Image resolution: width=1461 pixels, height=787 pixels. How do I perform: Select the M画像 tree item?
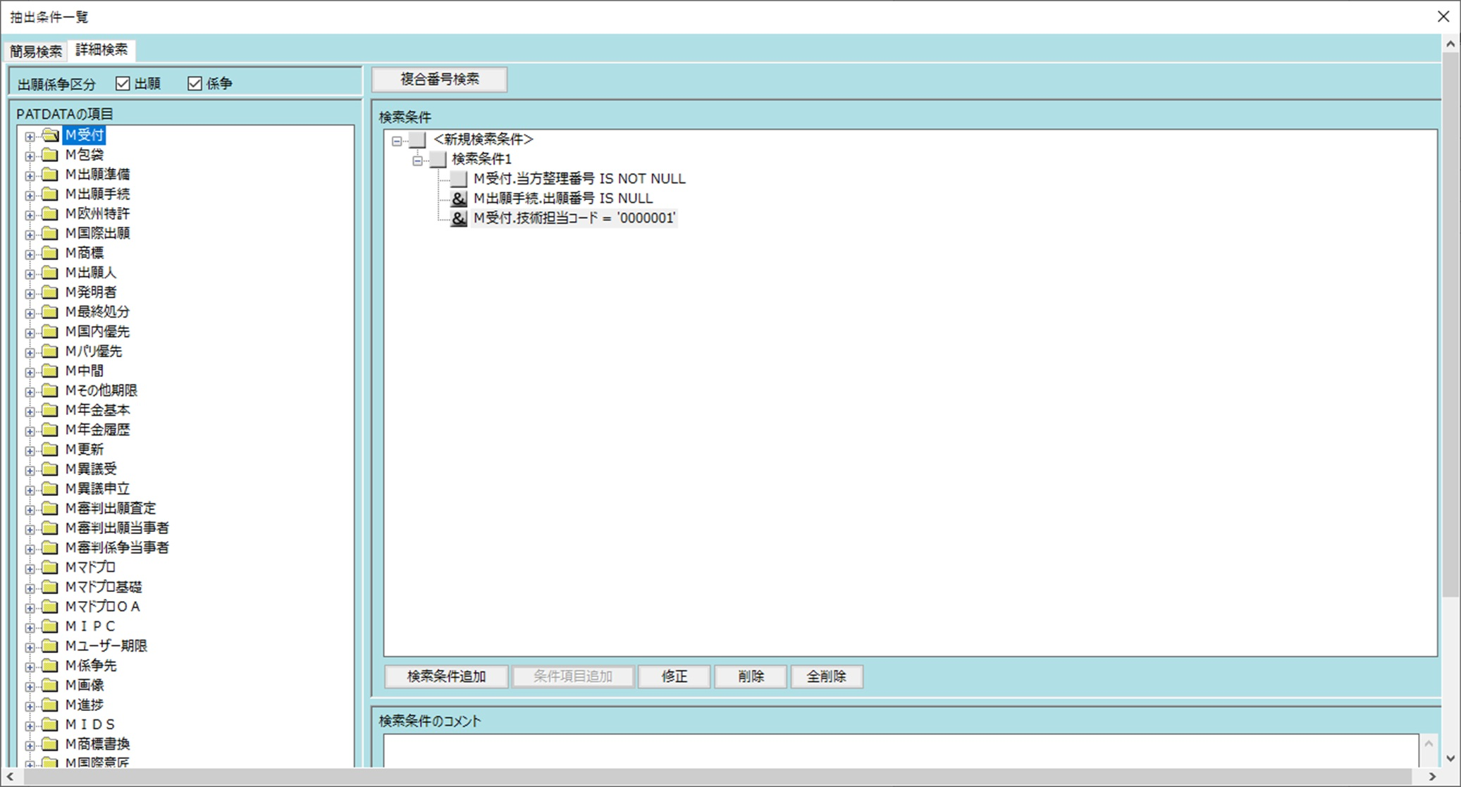(x=85, y=686)
